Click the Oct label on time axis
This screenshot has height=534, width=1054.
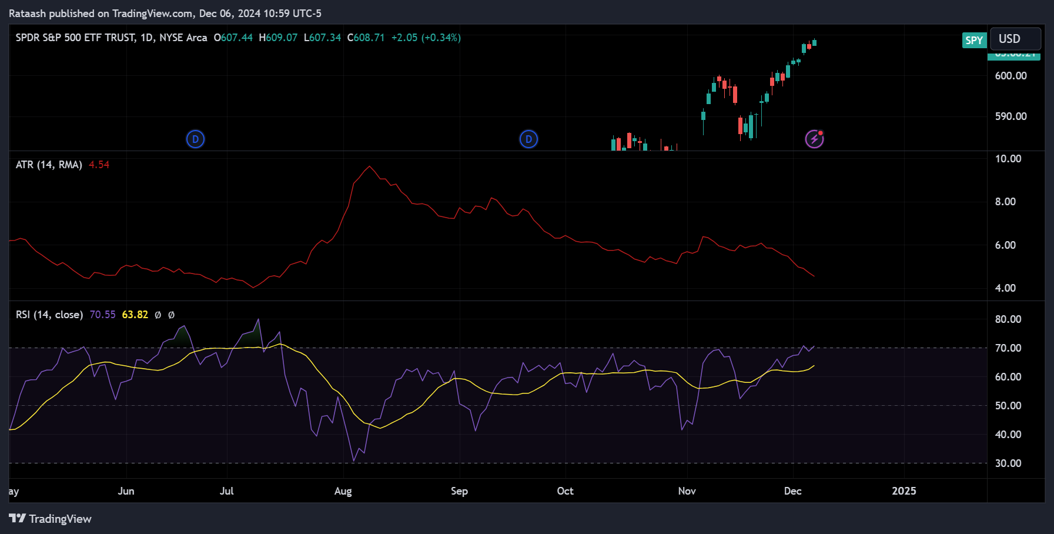(565, 491)
